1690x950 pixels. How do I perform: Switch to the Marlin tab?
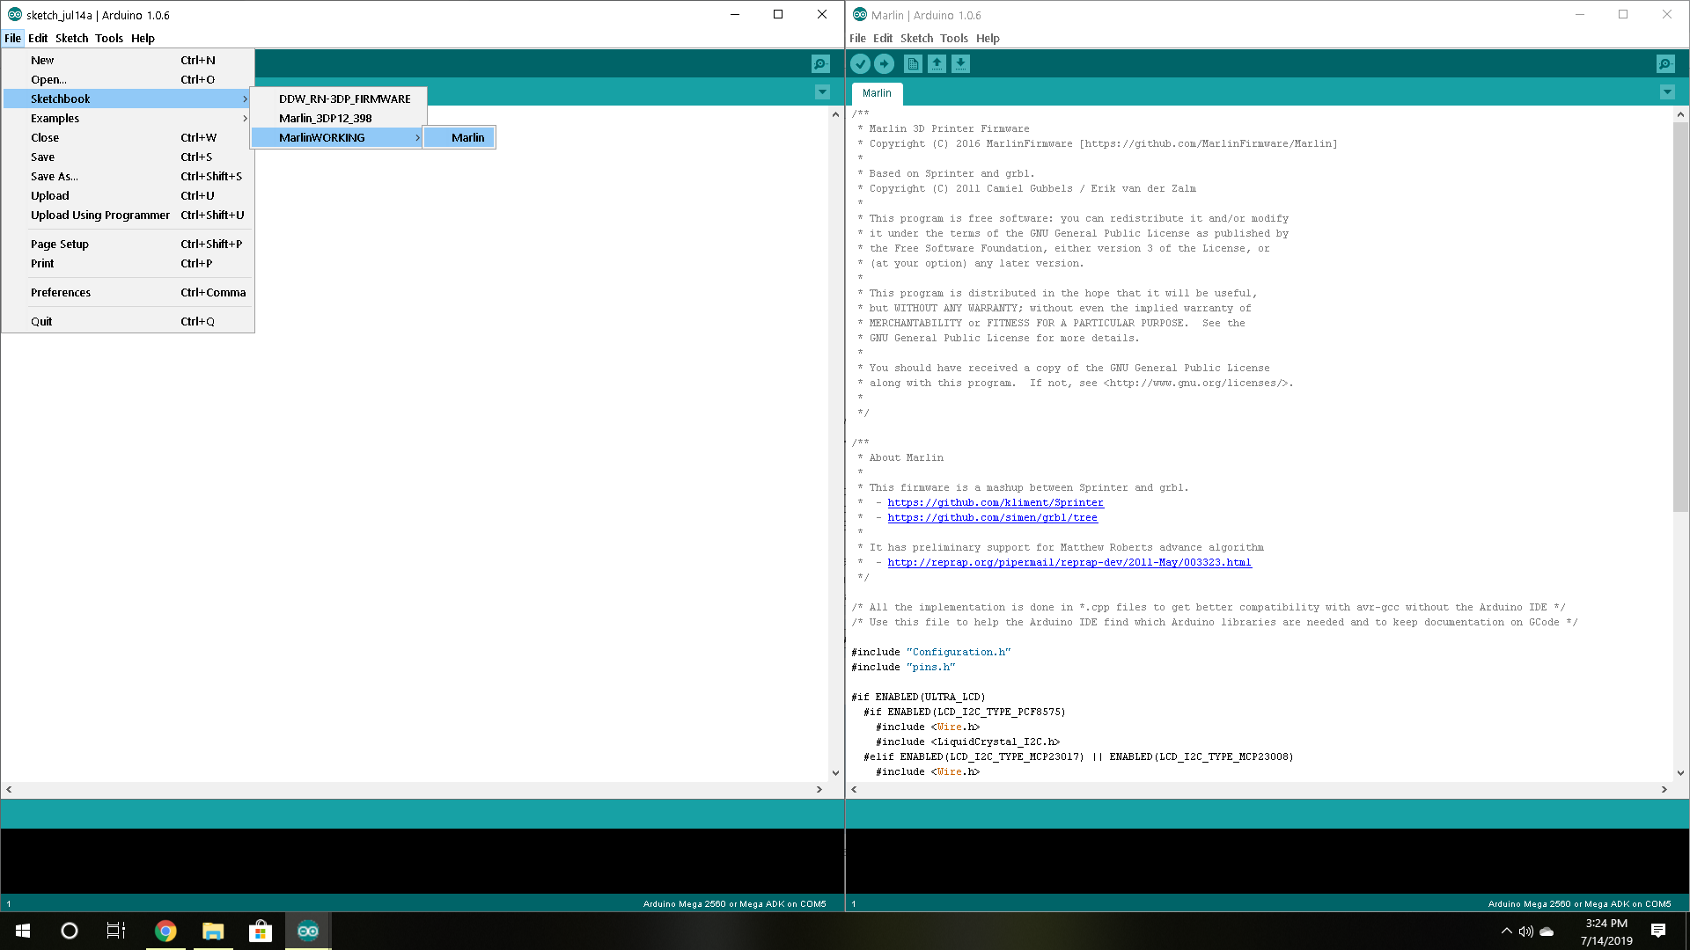(x=877, y=93)
